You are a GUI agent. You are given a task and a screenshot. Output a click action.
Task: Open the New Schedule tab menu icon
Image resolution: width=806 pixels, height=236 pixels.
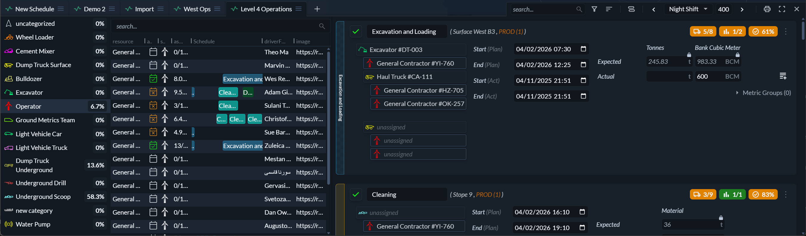click(61, 9)
